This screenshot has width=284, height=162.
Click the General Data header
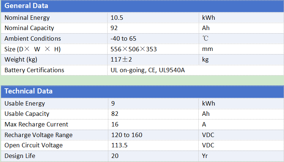point(142,6)
